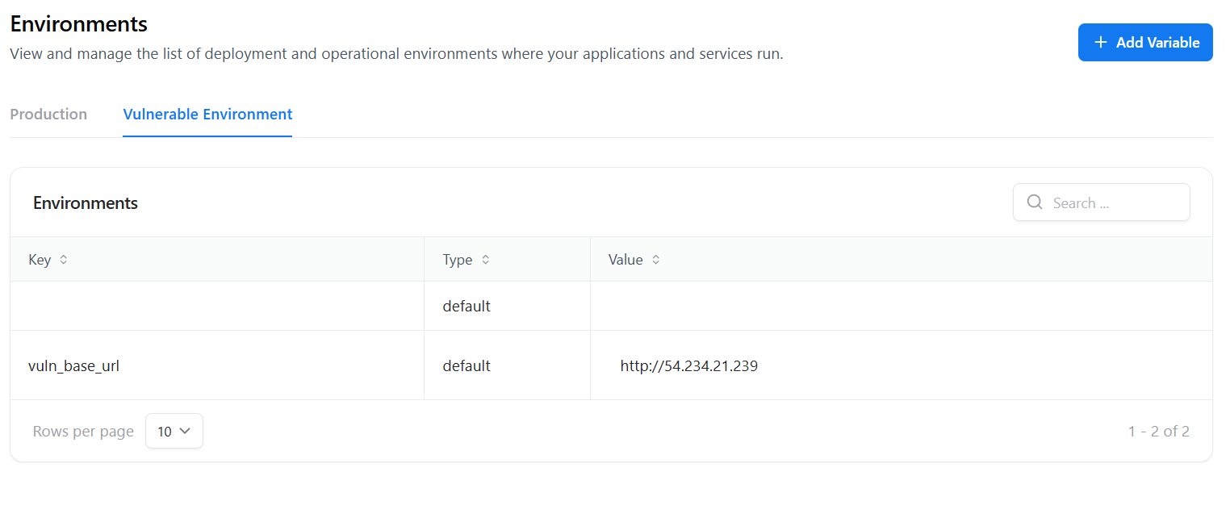Click the Add Variable button
This screenshot has height=526, width=1230.
click(1144, 43)
